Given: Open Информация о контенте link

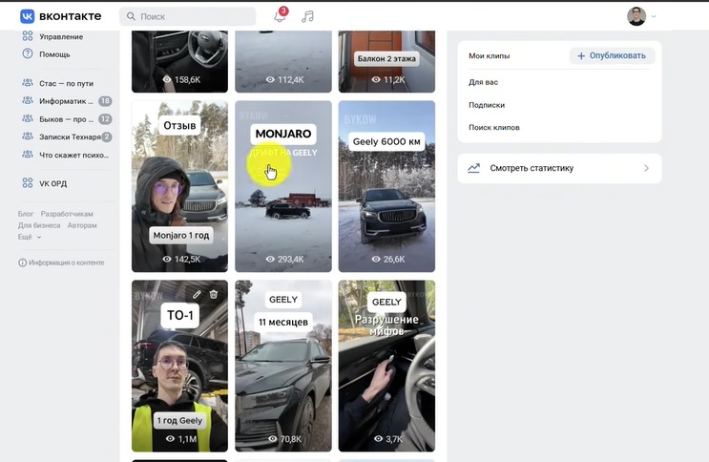Looking at the screenshot, I should (x=67, y=262).
